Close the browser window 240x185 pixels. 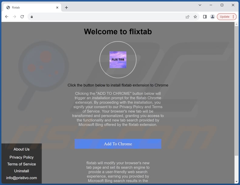233,5
